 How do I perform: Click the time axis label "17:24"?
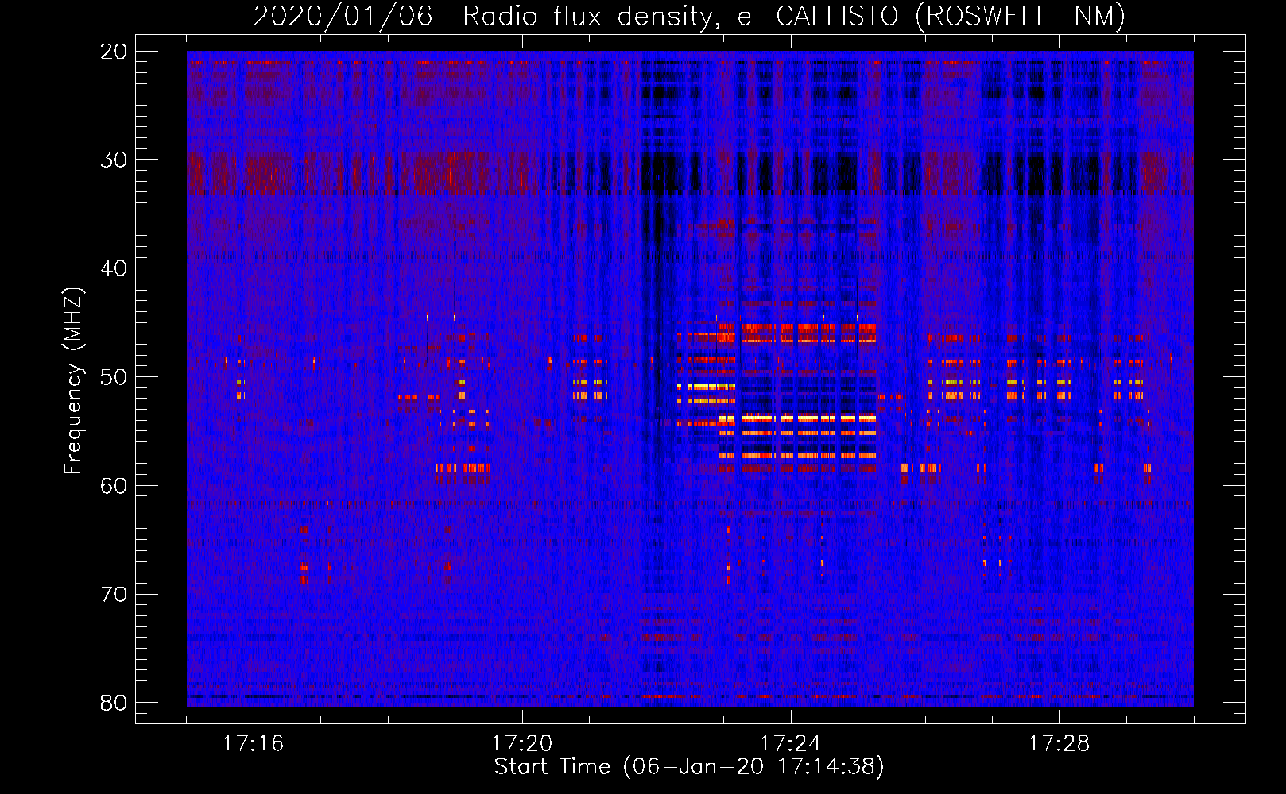pos(790,744)
